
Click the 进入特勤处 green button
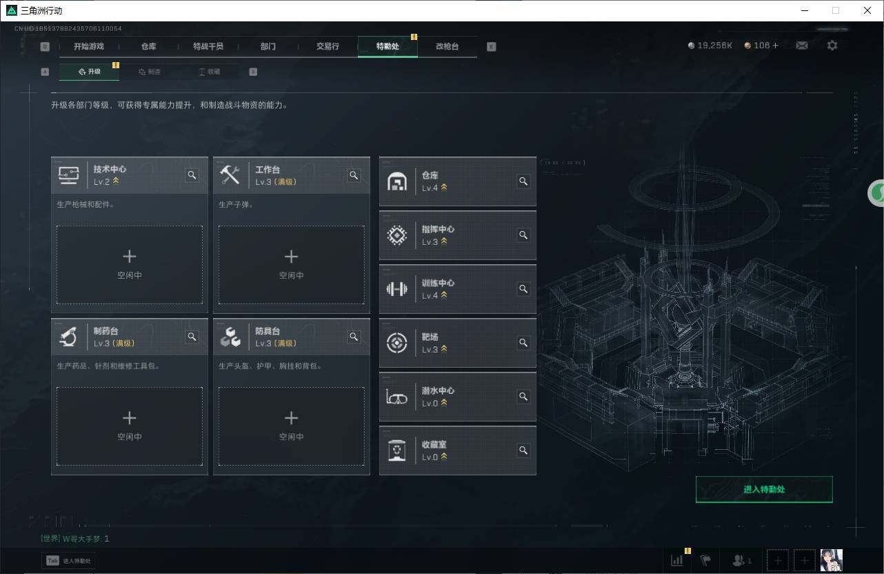(764, 489)
